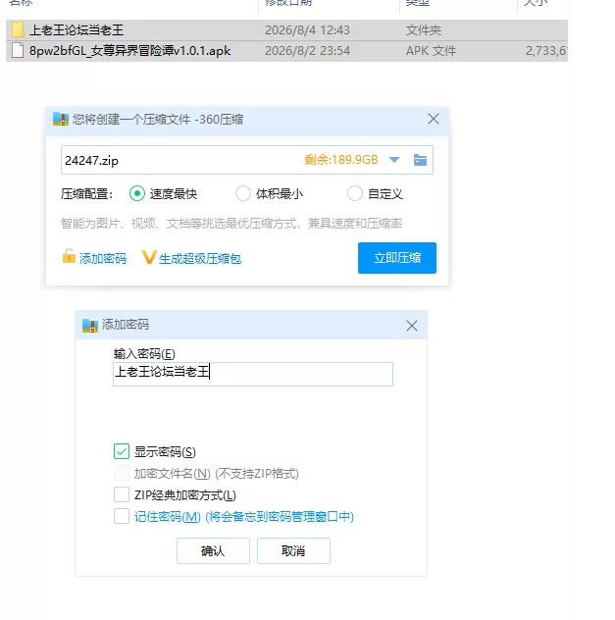Click the lock icon next to 添加密码

pos(69,256)
